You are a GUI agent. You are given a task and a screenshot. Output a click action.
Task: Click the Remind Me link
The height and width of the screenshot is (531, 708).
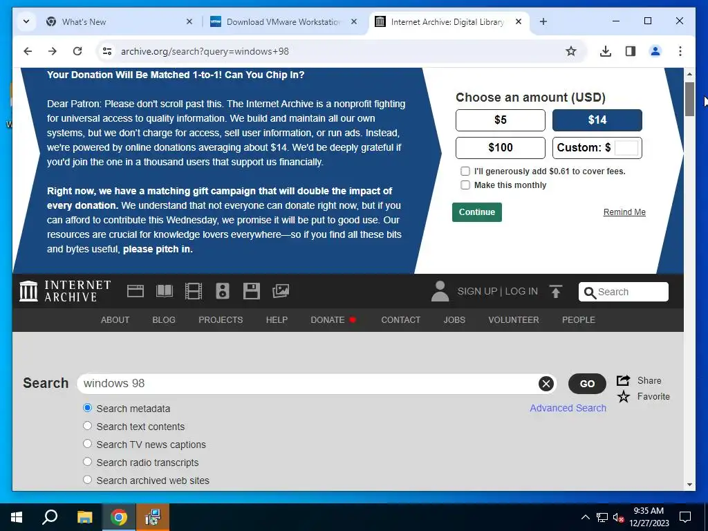pyautogui.click(x=624, y=212)
